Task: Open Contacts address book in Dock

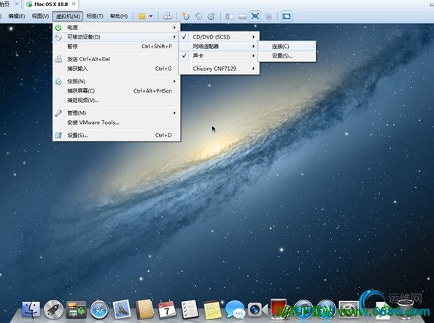Action: click(x=144, y=309)
